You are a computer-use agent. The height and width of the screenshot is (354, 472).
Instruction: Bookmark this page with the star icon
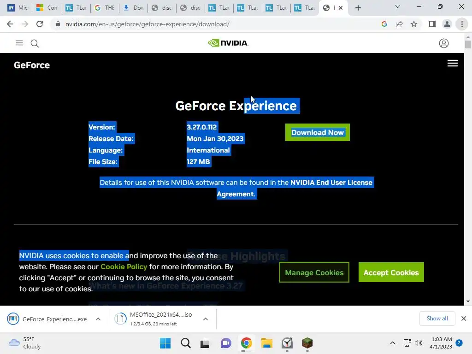click(414, 24)
